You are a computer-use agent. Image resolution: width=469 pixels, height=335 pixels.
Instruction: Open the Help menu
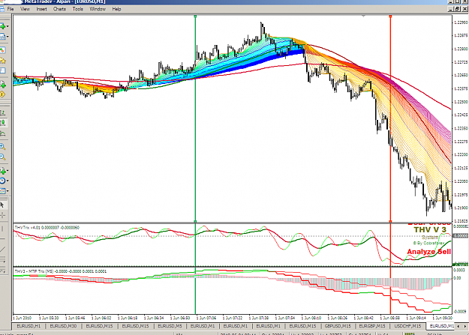coord(116,9)
